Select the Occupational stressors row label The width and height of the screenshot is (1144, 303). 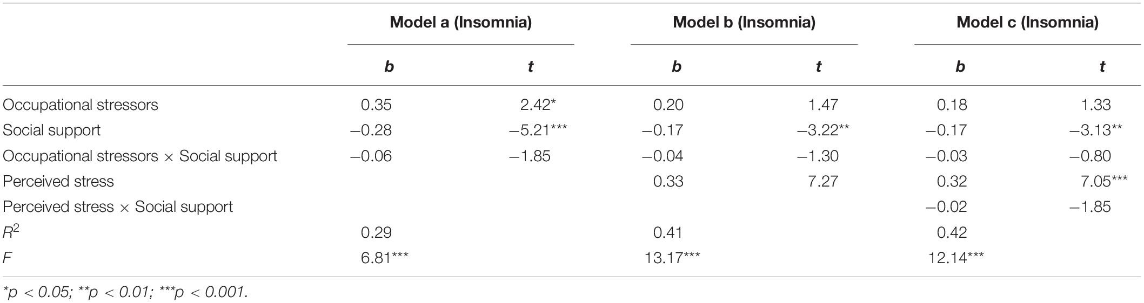click(x=81, y=105)
